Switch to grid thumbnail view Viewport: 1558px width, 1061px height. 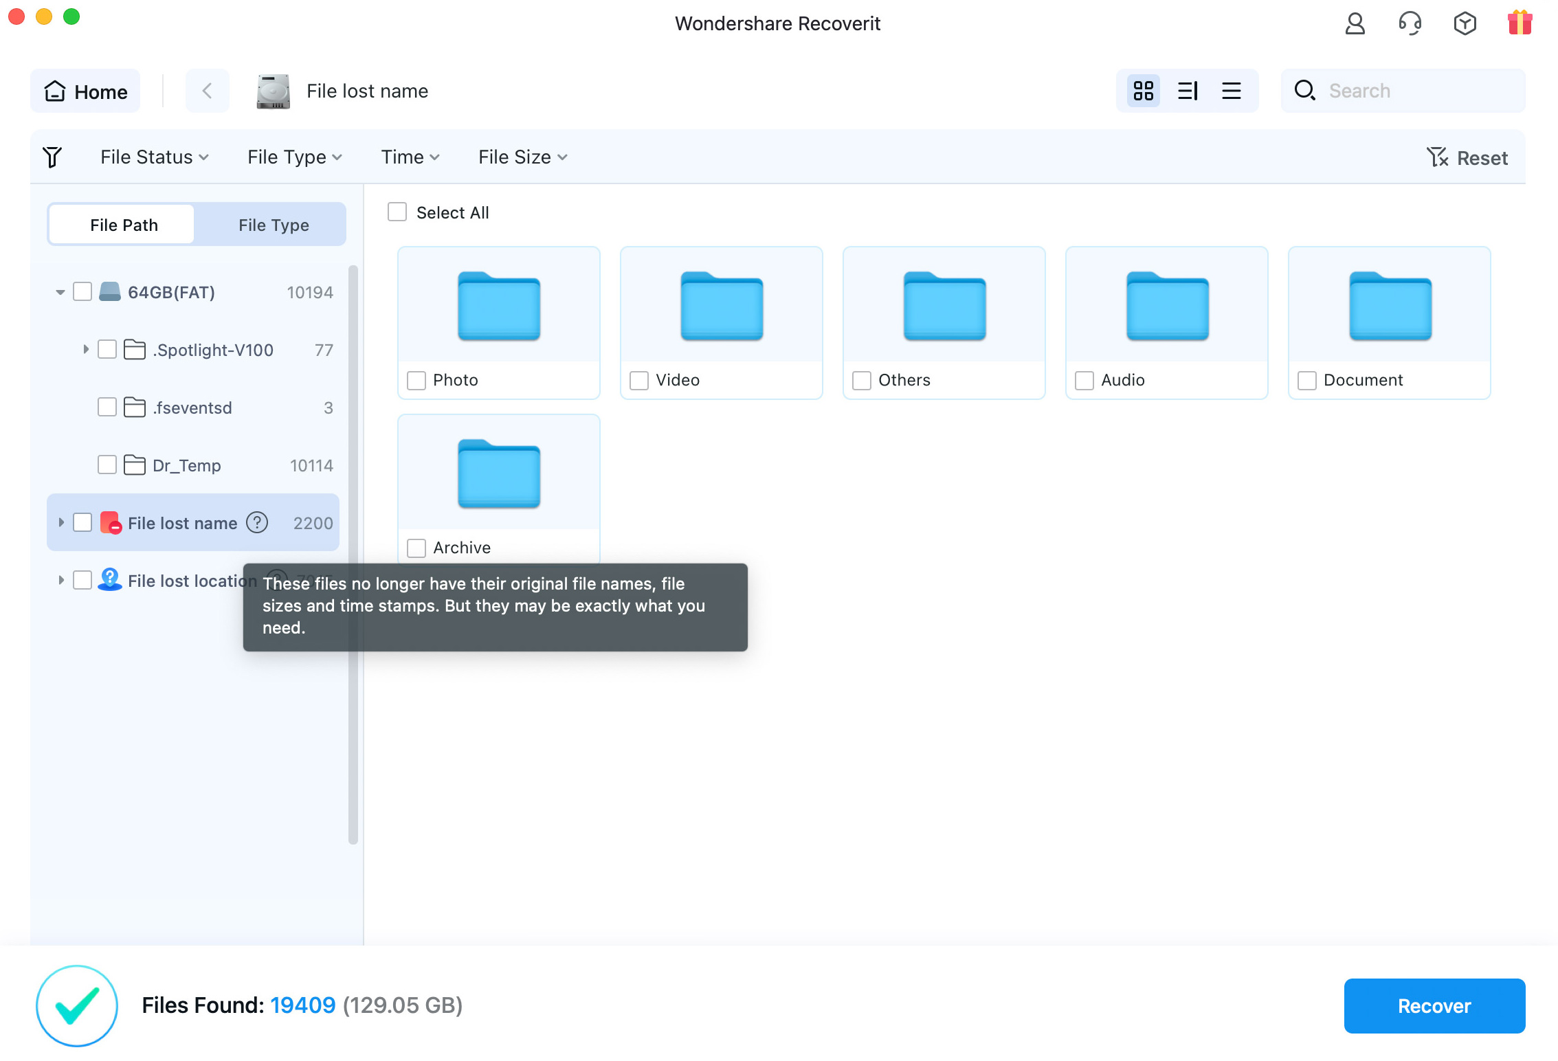[x=1144, y=91]
